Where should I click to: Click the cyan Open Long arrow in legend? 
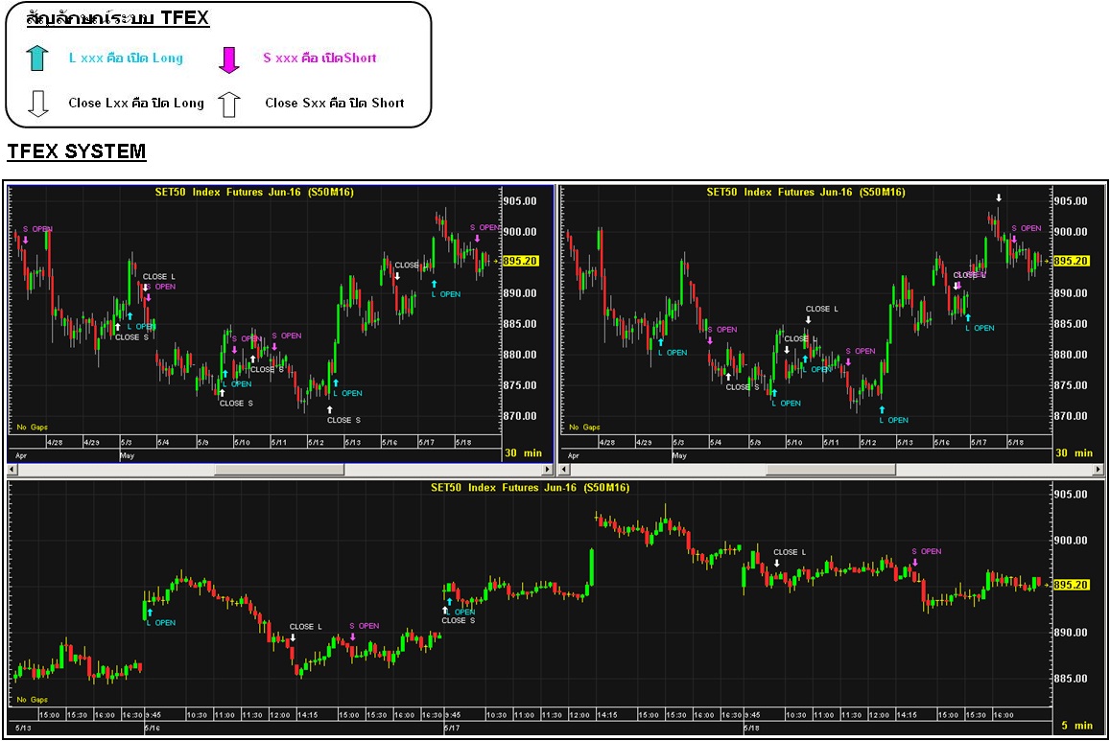tap(37, 58)
